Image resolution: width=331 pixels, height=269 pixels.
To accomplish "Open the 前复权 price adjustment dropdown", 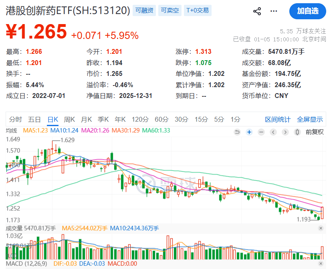I will point(314,132).
